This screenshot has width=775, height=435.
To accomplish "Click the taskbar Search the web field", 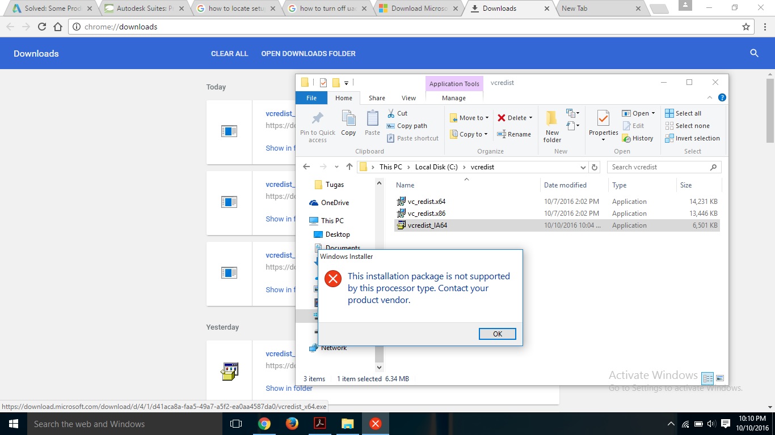I will coord(125,424).
